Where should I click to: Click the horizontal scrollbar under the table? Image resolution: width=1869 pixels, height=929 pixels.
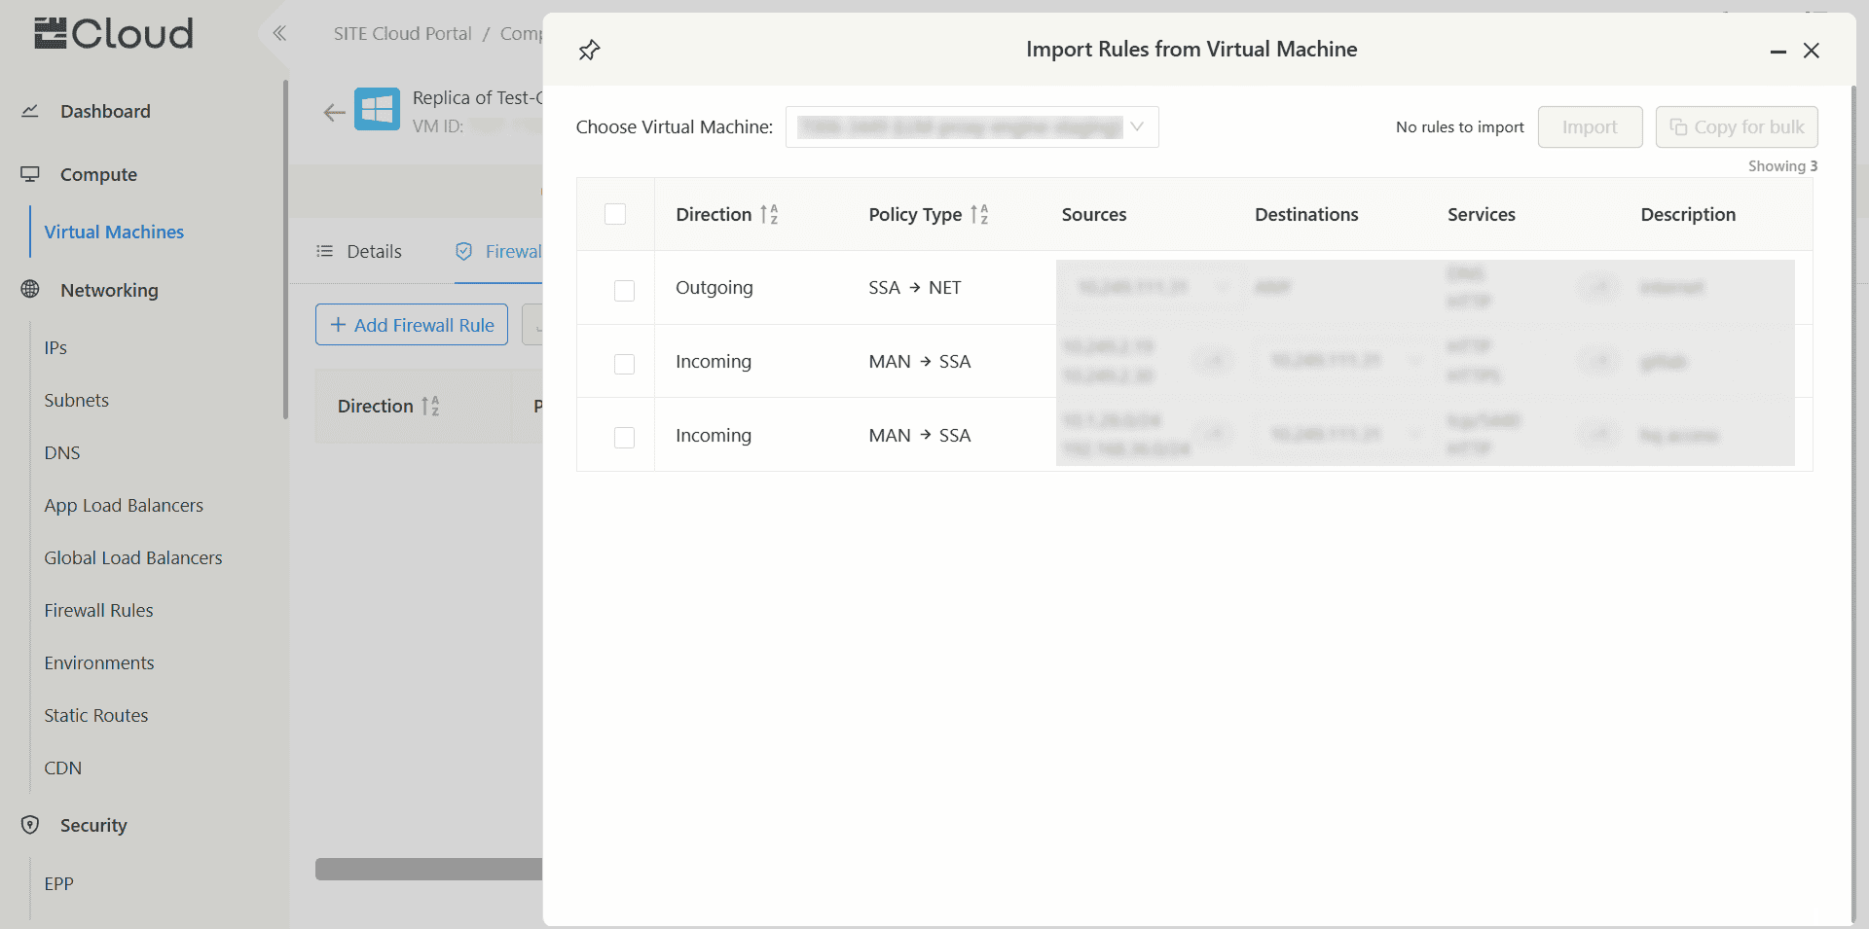click(x=428, y=869)
